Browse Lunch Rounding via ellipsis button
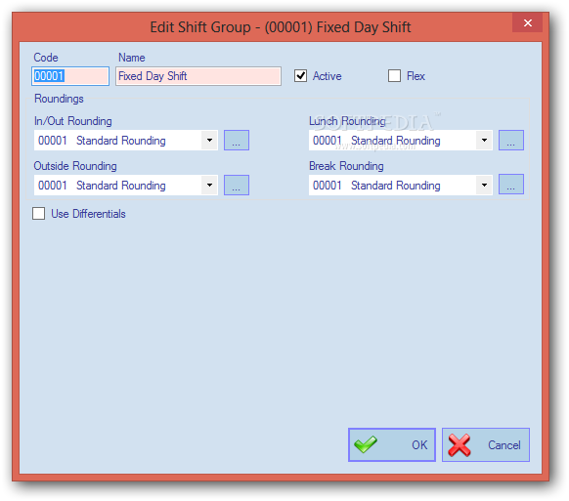This screenshot has width=569, height=501. pyautogui.click(x=511, y=141)
